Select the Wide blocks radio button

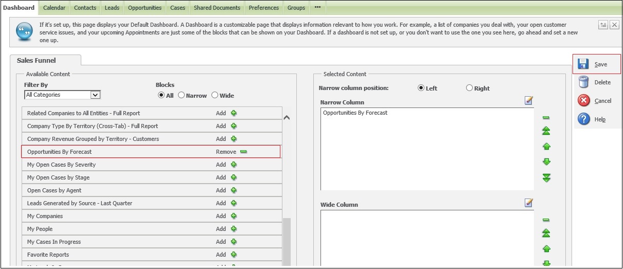[x=215, y=96]
